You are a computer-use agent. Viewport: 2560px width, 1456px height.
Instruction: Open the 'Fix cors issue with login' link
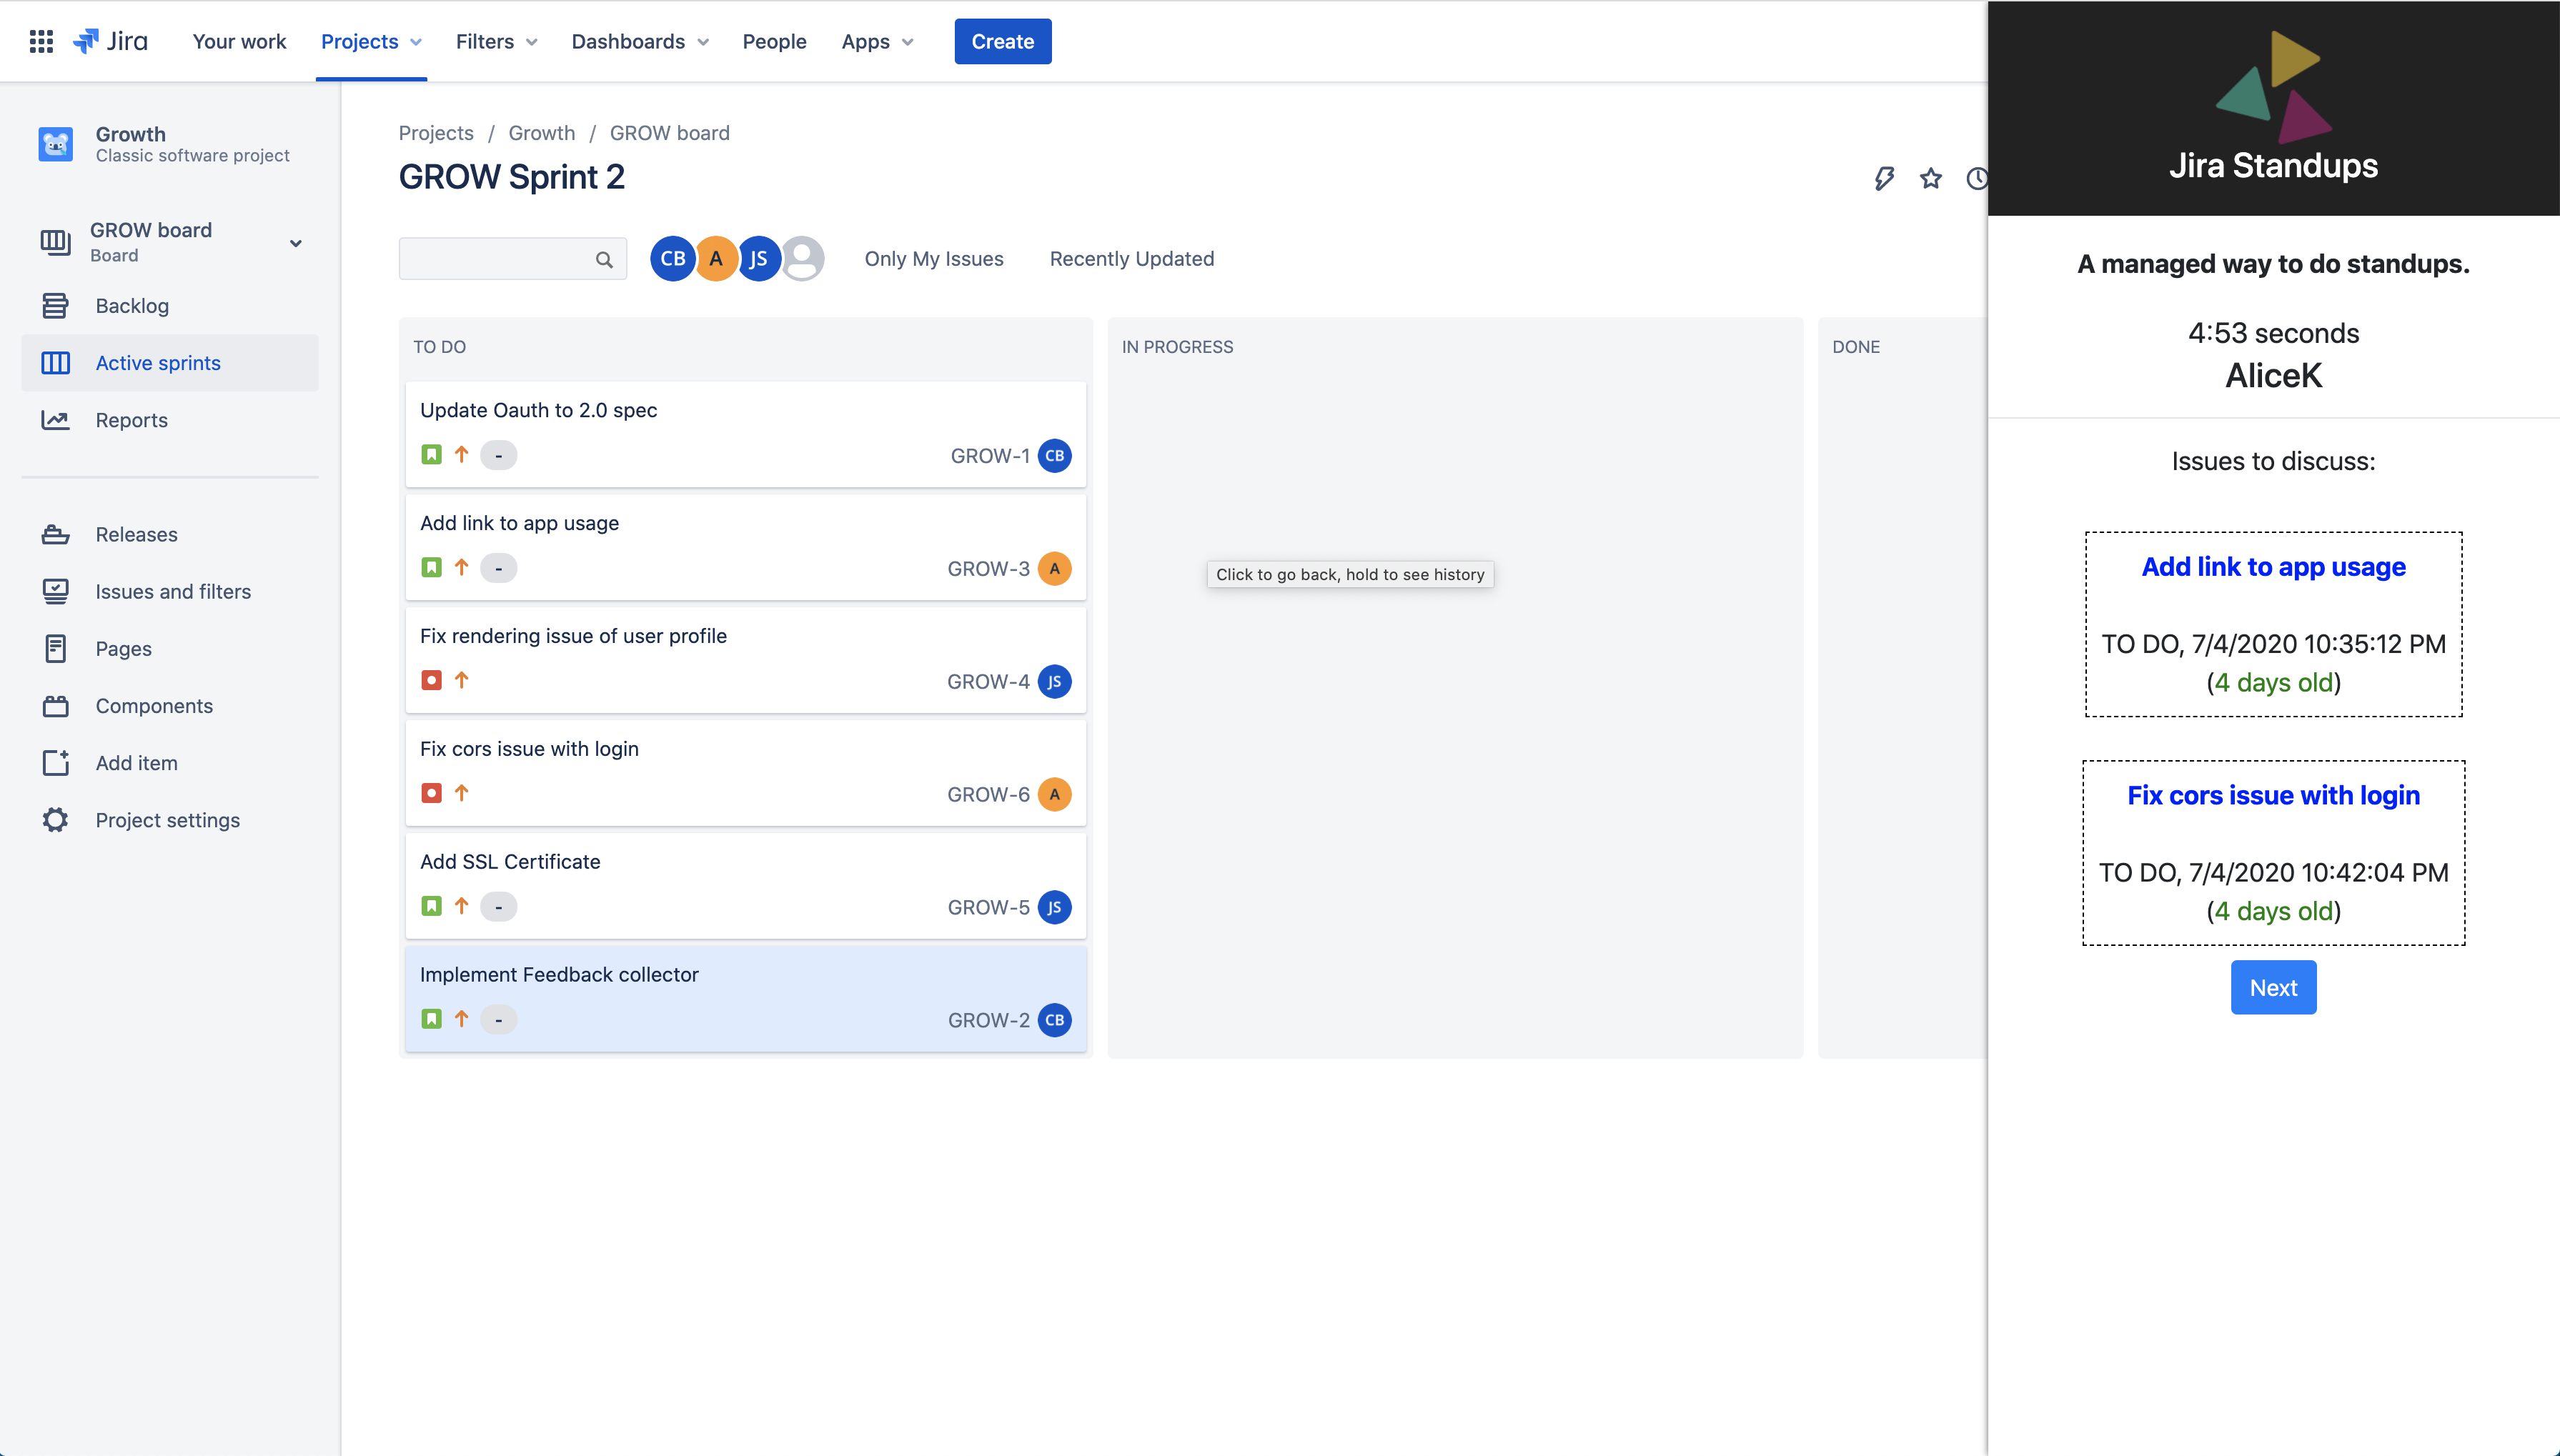[x=2273, y=795]
